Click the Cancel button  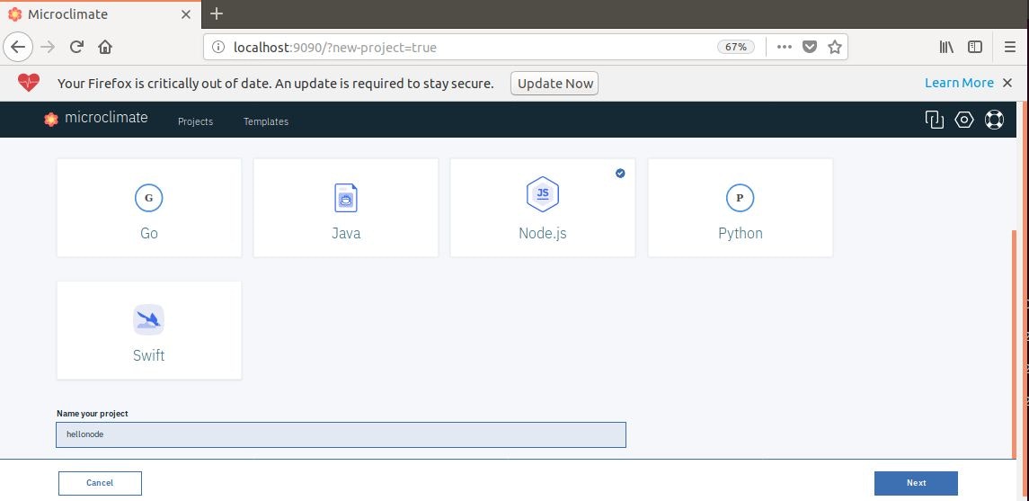pos(100,483)
